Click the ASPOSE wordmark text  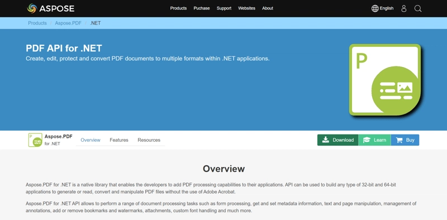(x=57, y=8)
